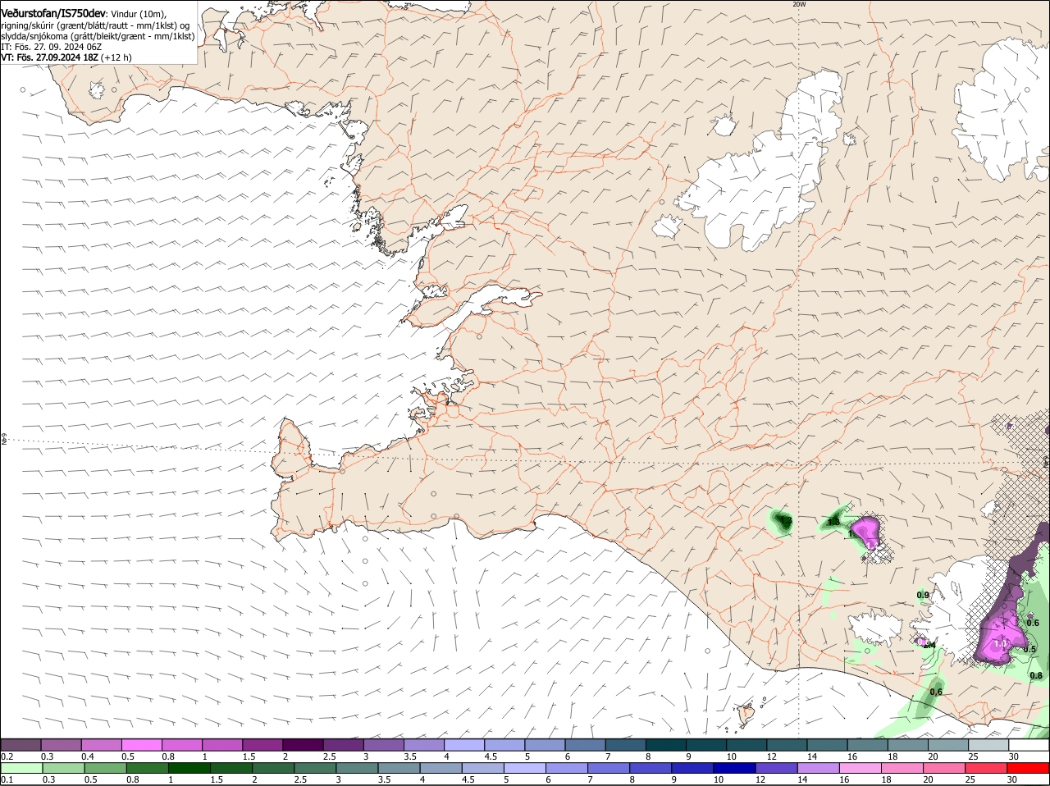Pick top legend row swatch starting at 0.8

(182, 744)
